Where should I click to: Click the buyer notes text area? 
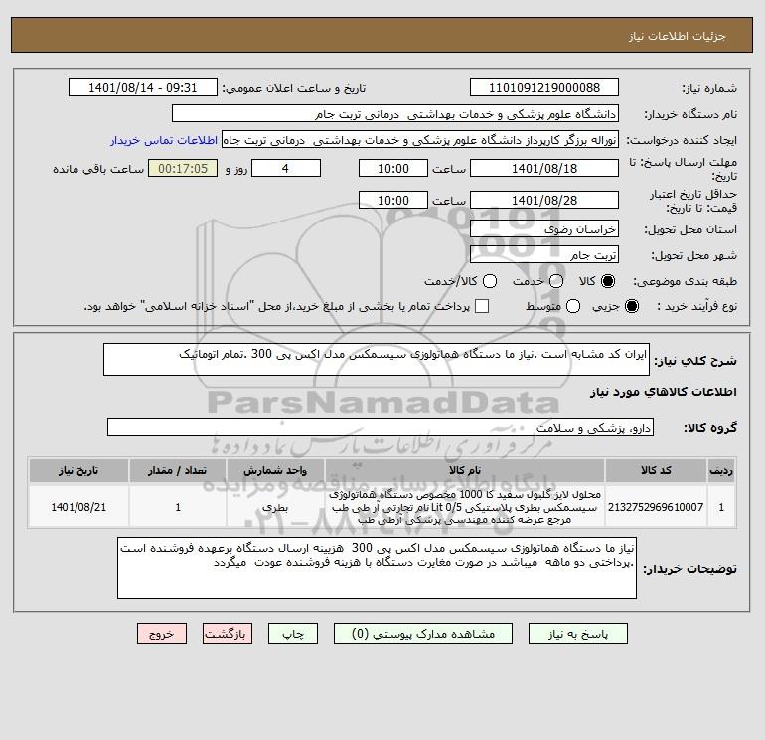[377, 568]
